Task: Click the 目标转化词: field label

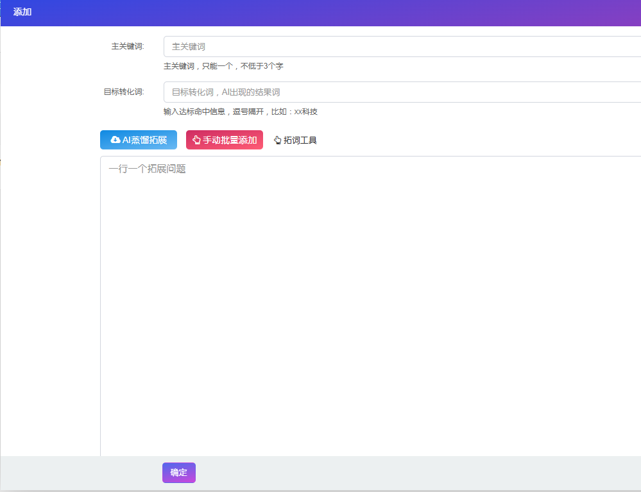Action: click(124, 92)
